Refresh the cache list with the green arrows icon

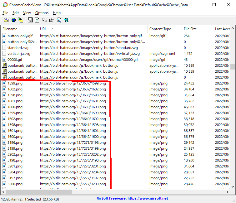point(37,20)
